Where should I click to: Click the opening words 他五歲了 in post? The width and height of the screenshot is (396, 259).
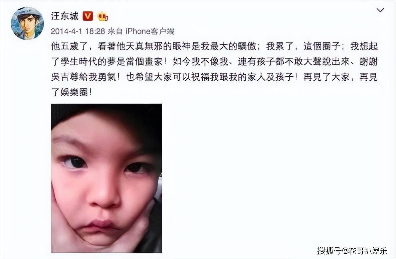click(69, 46)
